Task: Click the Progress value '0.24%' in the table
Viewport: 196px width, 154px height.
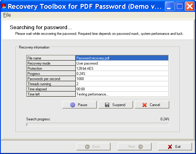Action: (122, 74)
